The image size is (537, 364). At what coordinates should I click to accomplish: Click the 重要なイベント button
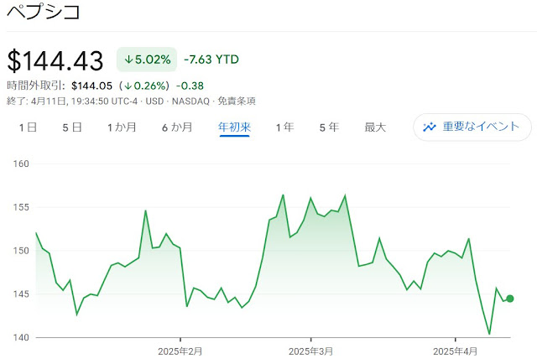coord(472,127)
